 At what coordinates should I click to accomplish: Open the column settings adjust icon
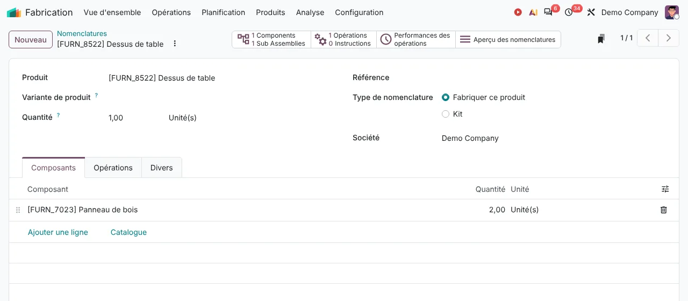665,189
